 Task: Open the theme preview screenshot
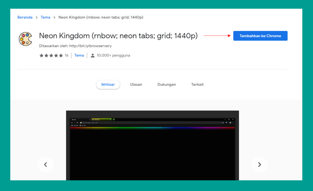[x=152, y=146]
